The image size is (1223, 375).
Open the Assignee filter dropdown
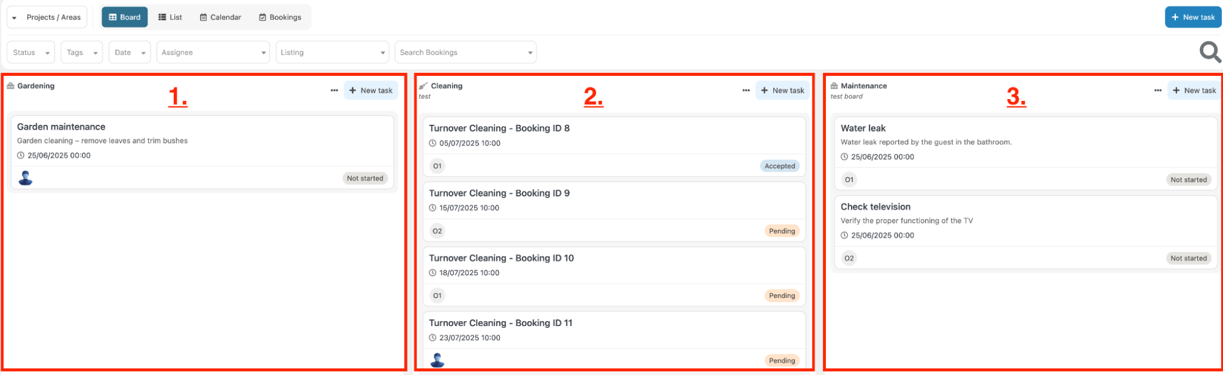(x=214, y=53)
